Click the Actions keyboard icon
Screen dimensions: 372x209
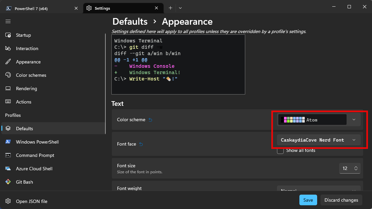pyautogui.click(x=8, y=101)
